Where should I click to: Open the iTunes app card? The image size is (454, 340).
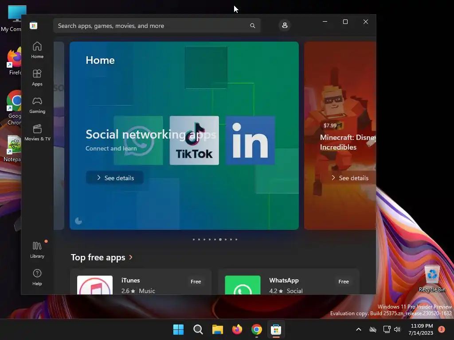pyautogui.click(x=141, y=282)
